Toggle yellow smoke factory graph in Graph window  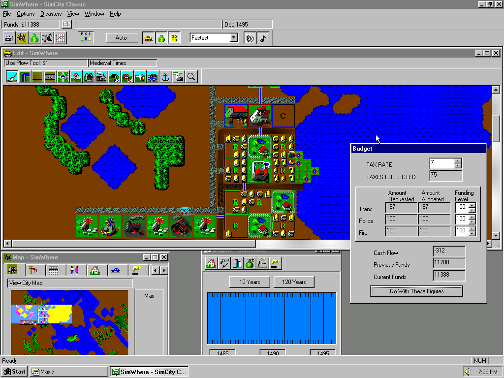point(276,264)
